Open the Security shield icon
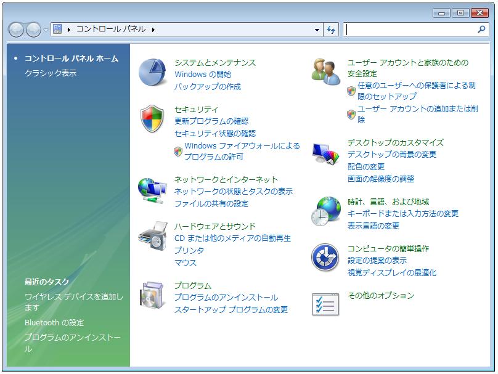Image resolution: width=498 pixels, height=374 pixels. pyautogui.click(x=152, y=119)
